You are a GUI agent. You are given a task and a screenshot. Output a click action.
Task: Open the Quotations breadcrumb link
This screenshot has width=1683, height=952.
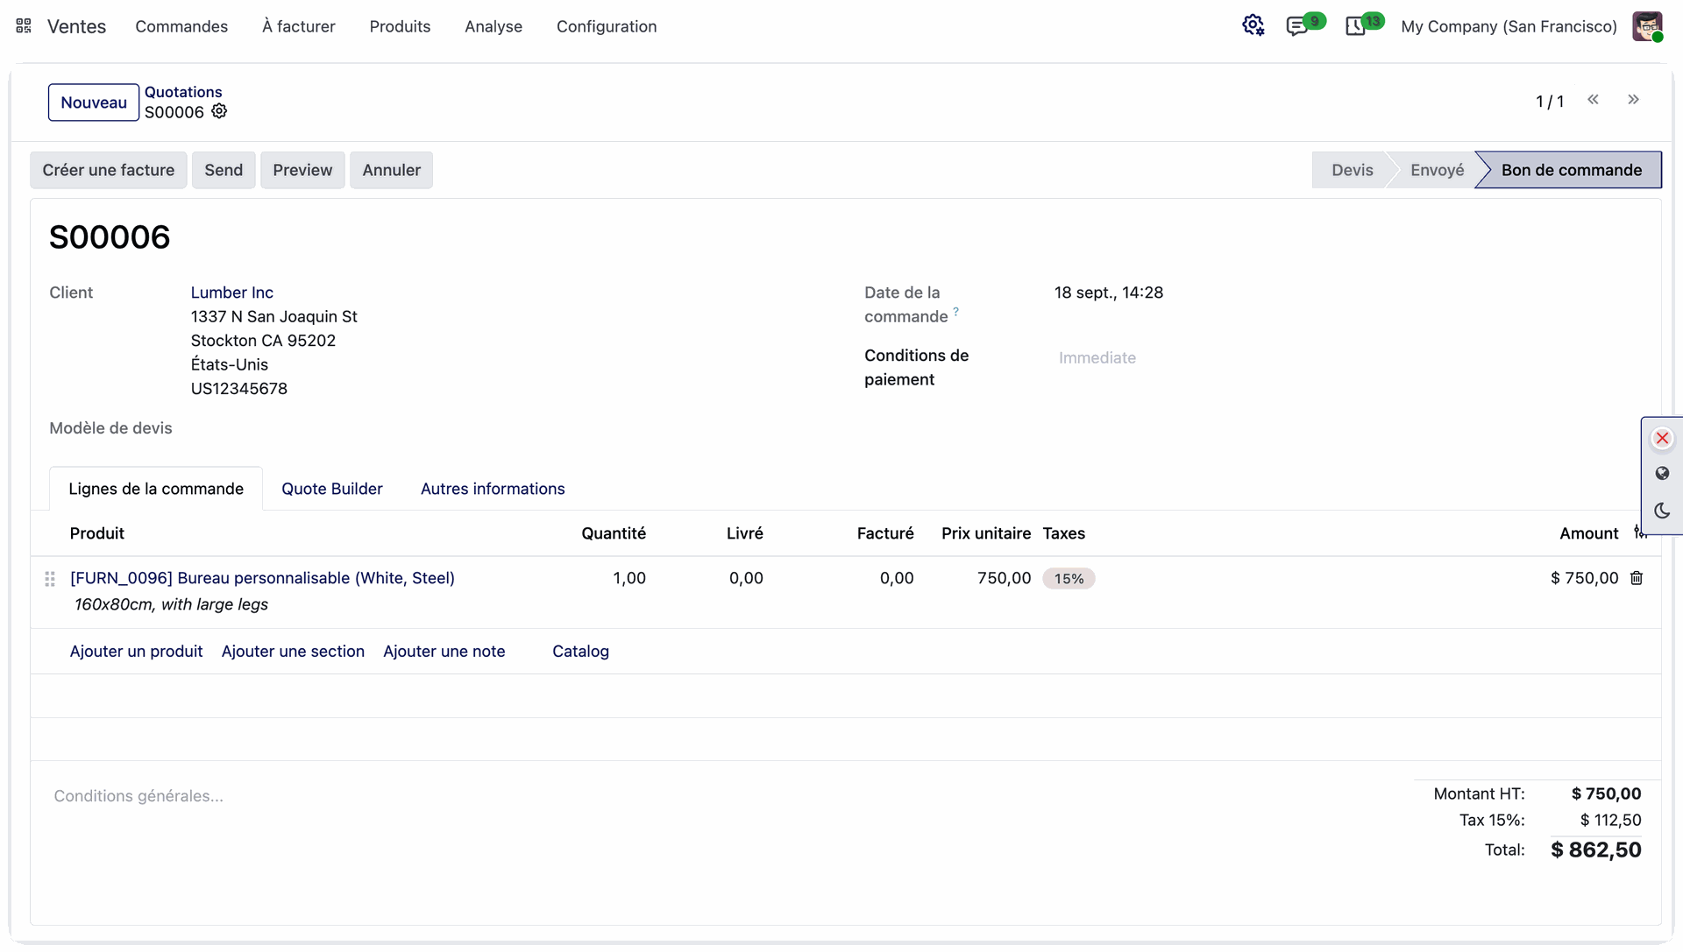tap(183, 92)
